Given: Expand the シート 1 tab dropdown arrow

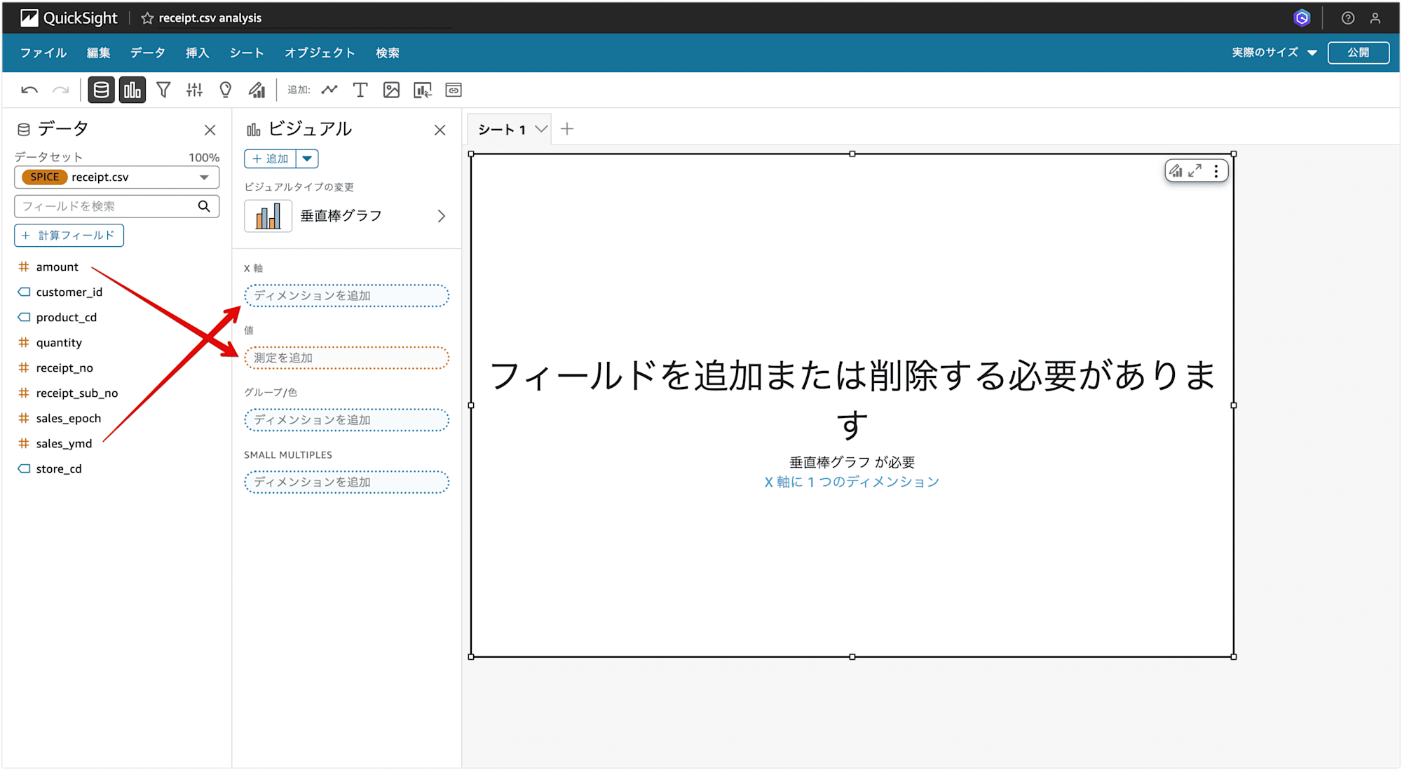Looking at the screenshot, I should point(540,129).
